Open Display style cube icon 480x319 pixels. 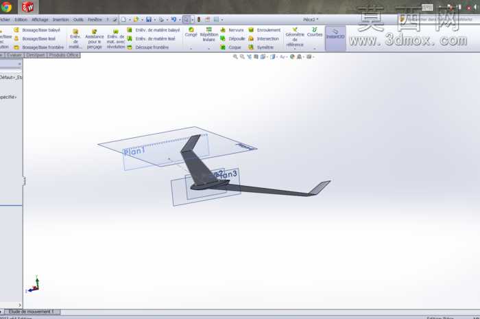click(x=272, y=57)
